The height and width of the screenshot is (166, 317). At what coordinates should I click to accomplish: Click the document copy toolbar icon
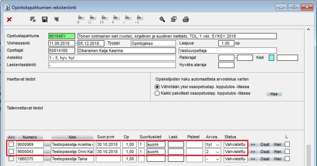pyautogui.click(x=174, y=19)
